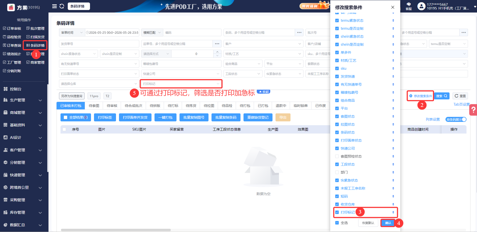Expand 生产管理 sidebar menu
The image size is (477, 232).
24,100
